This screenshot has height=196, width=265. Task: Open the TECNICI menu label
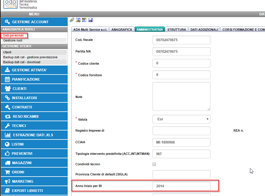tap(19, 126)
